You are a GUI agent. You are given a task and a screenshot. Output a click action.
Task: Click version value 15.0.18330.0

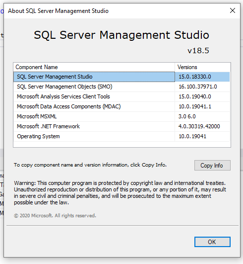point(195,77)
